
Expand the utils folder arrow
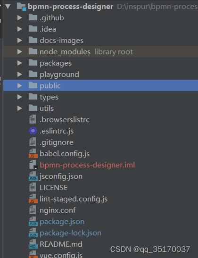pyautogui.click(x=20, y=108)
